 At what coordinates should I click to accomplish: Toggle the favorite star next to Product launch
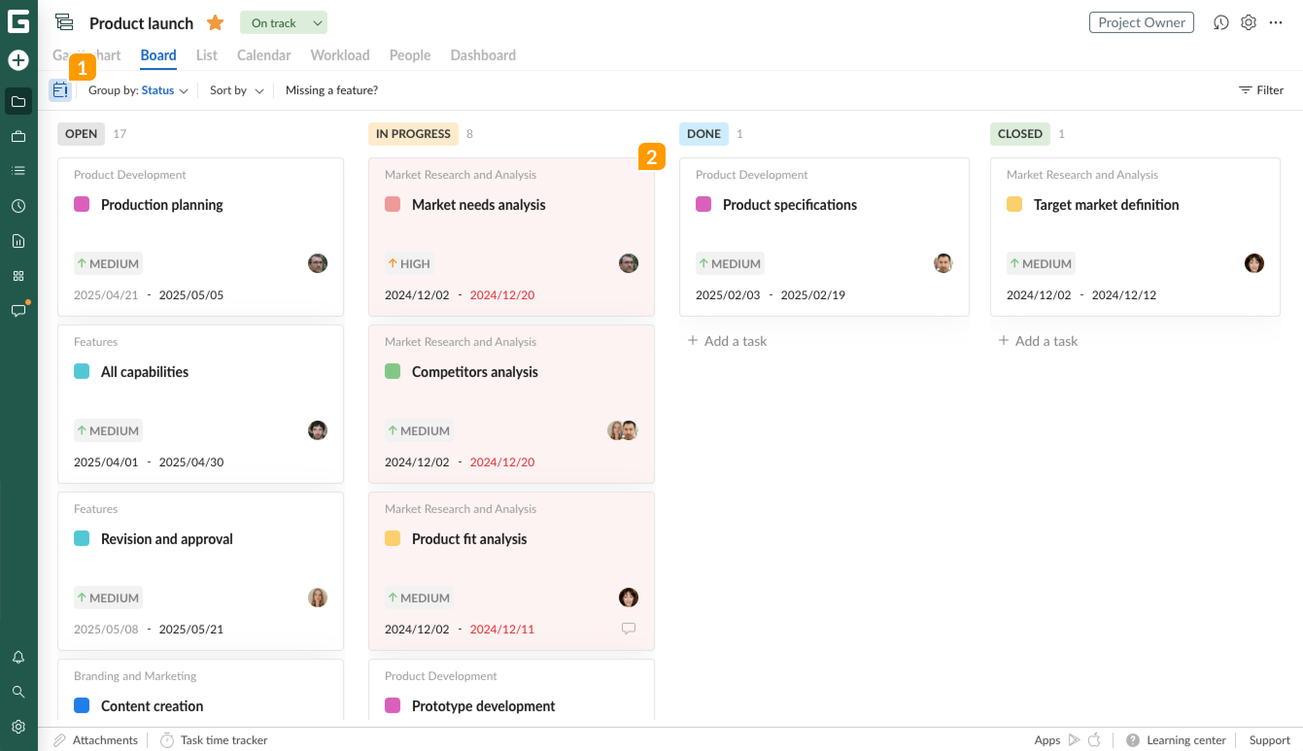215,22
